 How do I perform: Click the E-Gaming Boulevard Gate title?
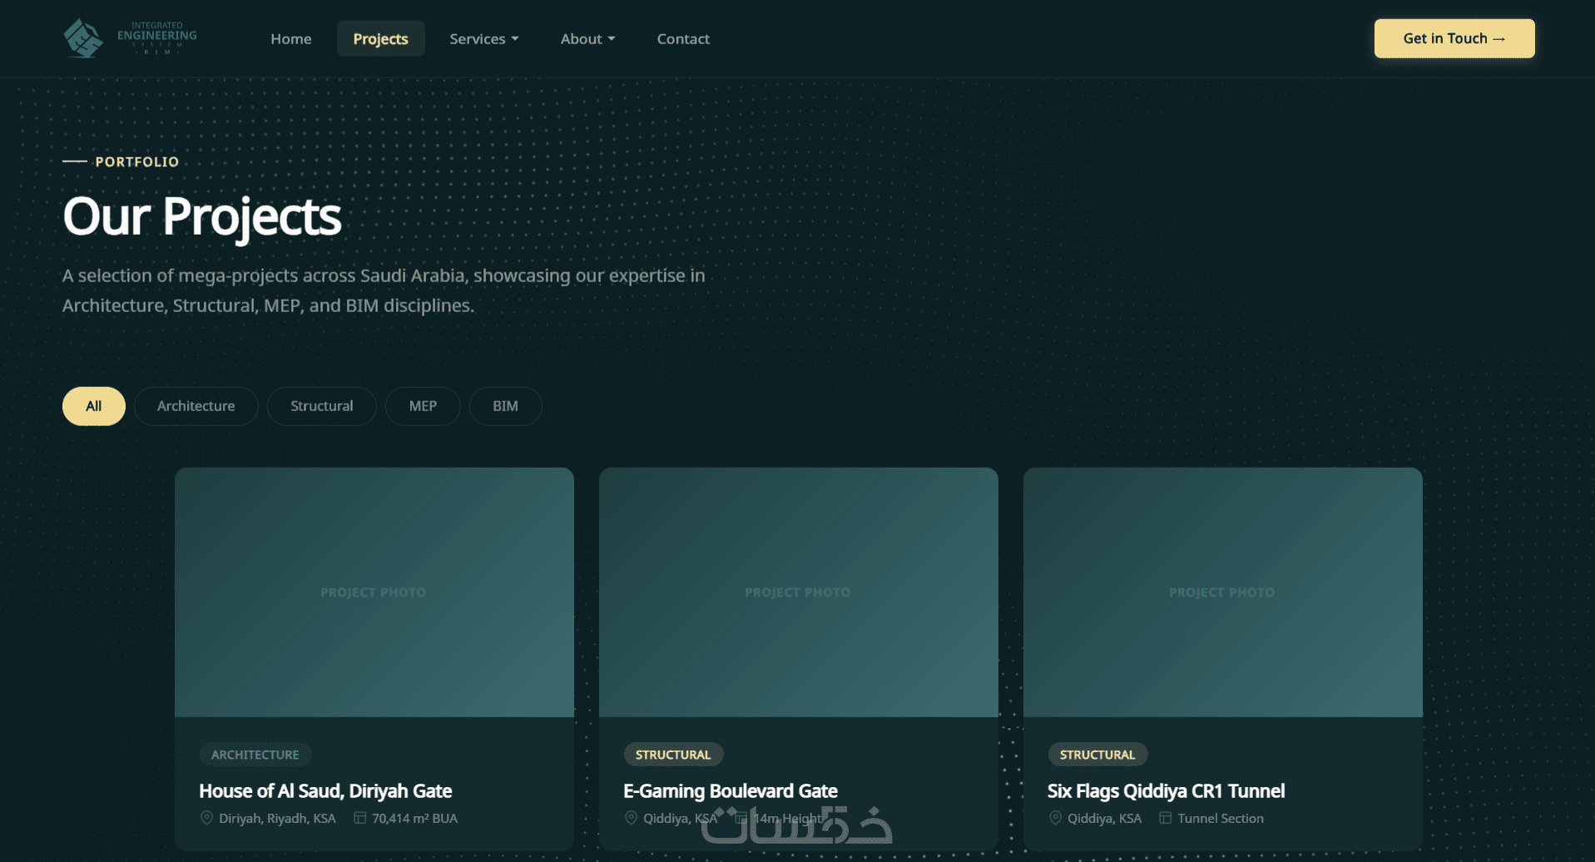pos(731,790)
